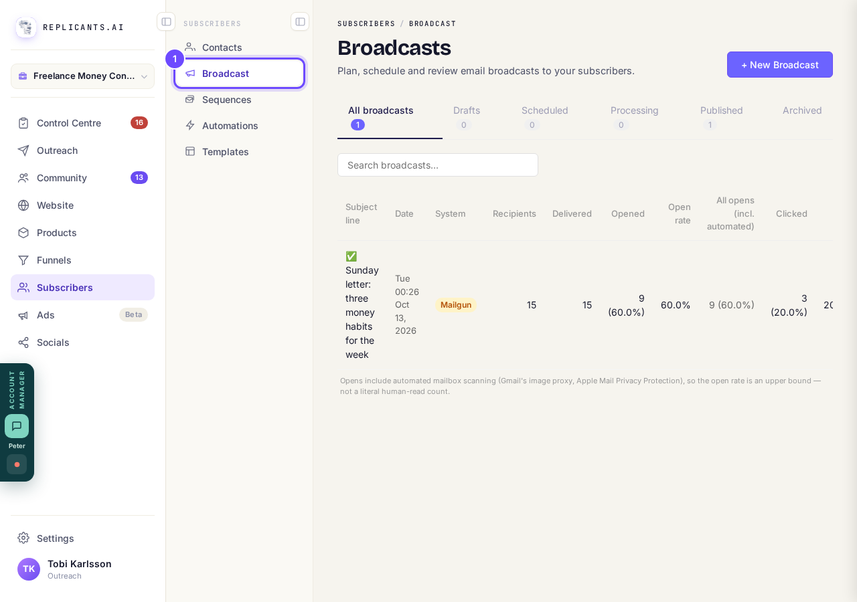
Task: Click the Sequences mail stack icon
Action: coord(190,100)
